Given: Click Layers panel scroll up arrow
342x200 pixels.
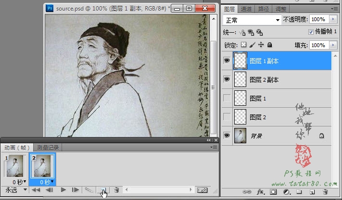Looking at the screenshot, I should [335, 56].
